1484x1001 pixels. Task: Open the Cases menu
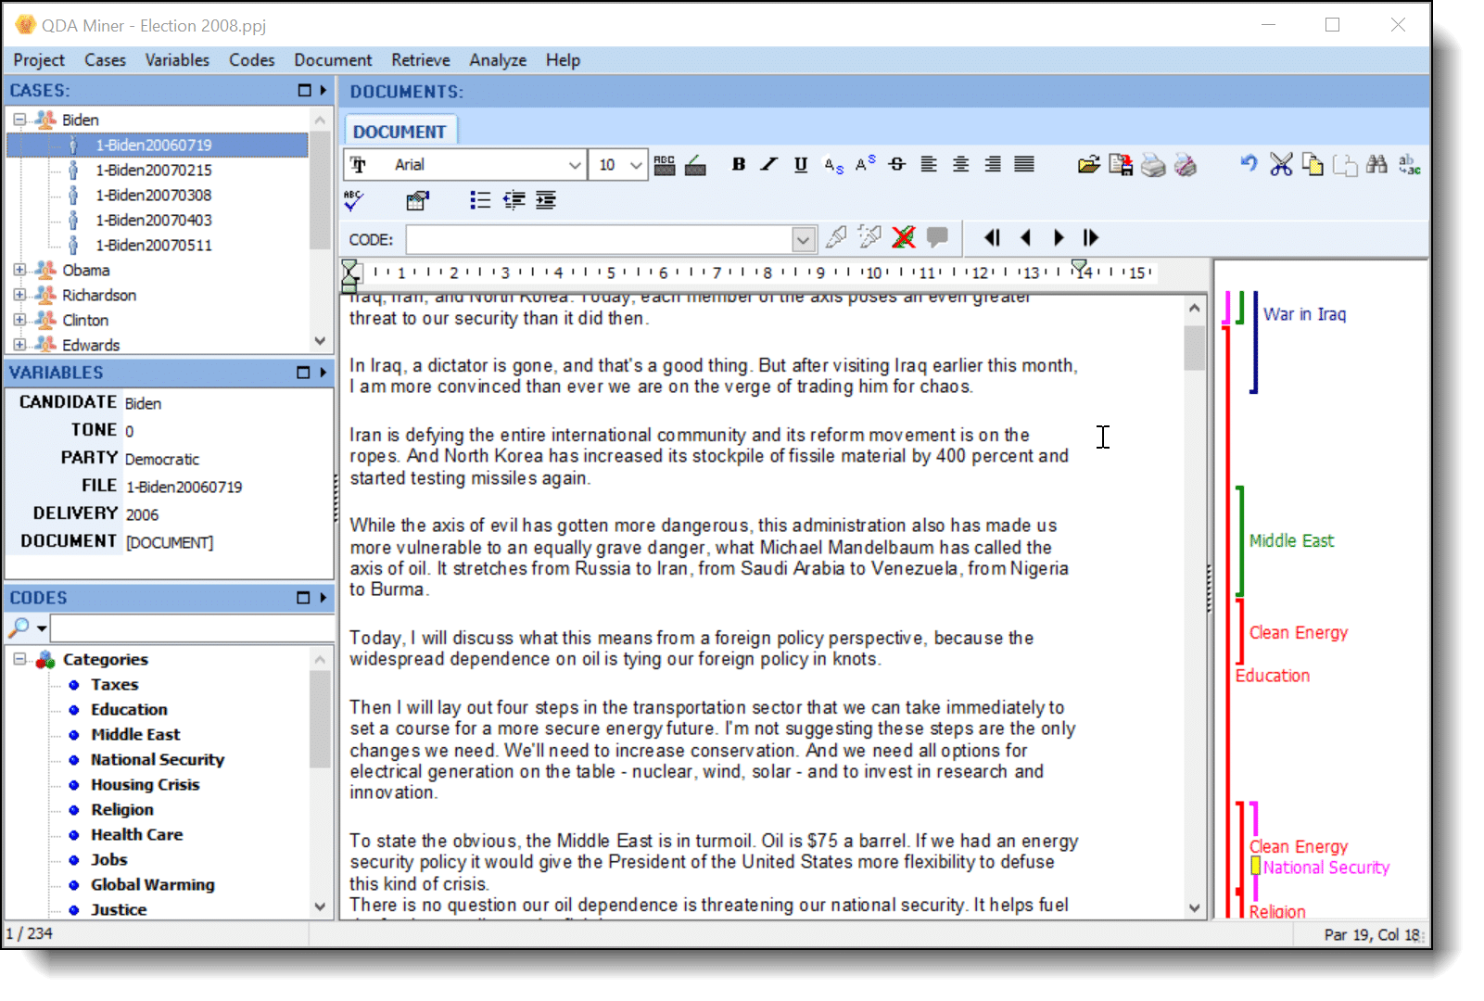tap(105, 60)
